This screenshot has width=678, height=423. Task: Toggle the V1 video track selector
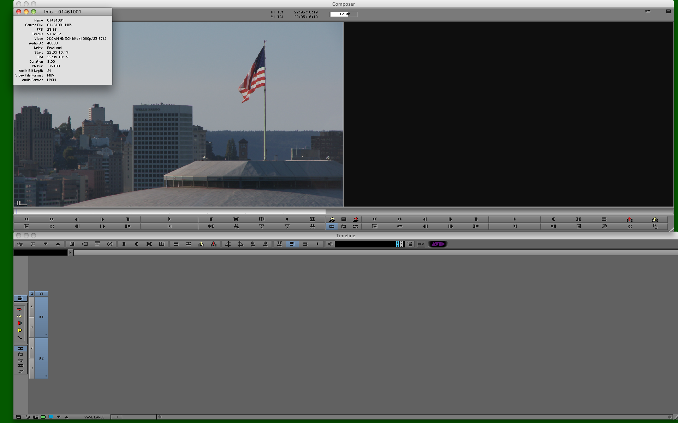[42, 294]
